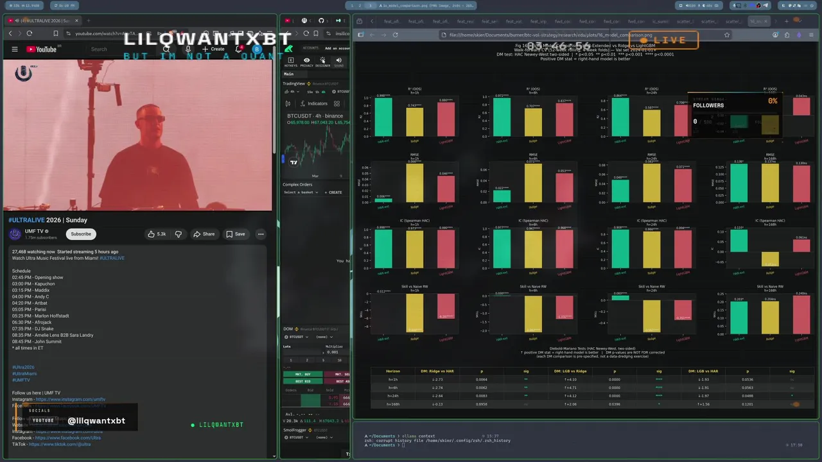Reload the insilico trading browser page

click(306, 33)
